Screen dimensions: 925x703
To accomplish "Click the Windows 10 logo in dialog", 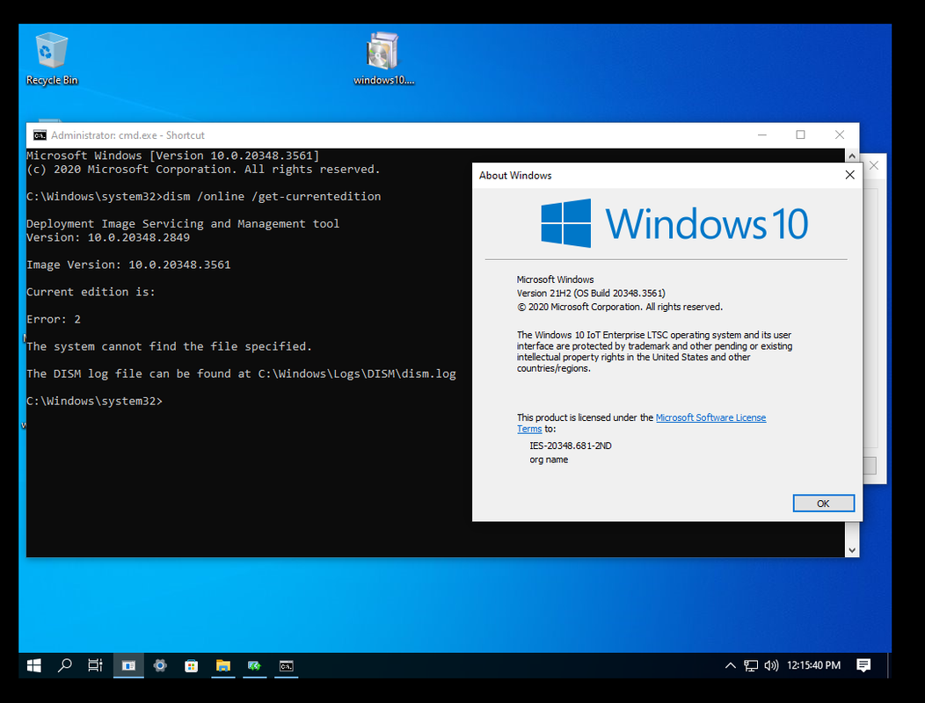I will (x=674, y=223).
